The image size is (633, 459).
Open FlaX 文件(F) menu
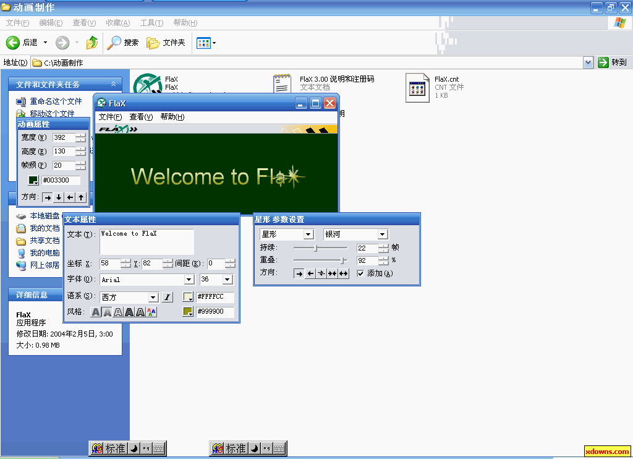110,117
